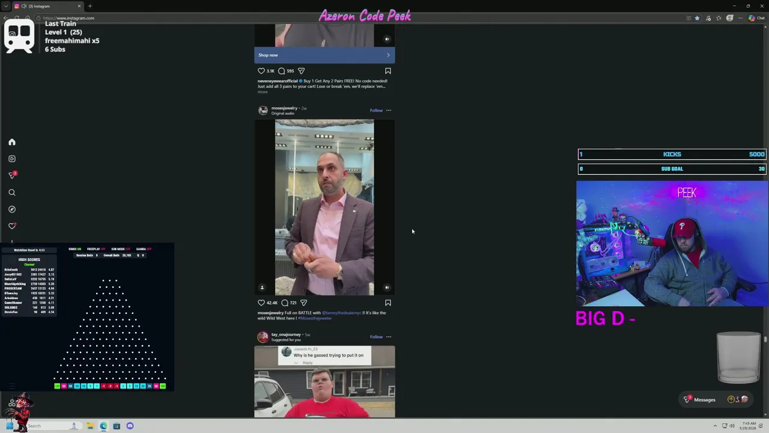The width and height of the screenshot is (769, 433).
Task: Open the Discord taskbar icon
Action: [130, 426]
